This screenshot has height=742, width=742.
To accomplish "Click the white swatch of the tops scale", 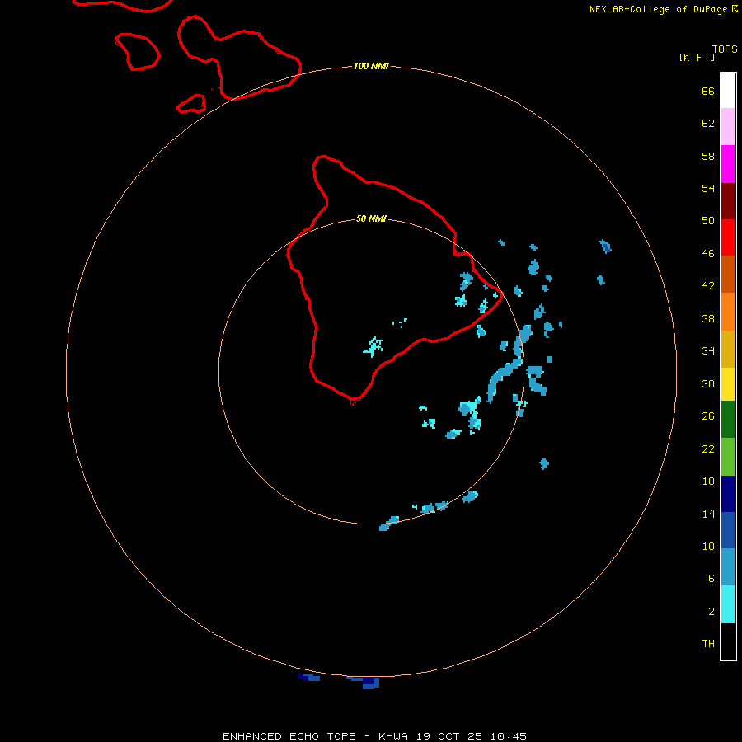I will click(728, 91).
